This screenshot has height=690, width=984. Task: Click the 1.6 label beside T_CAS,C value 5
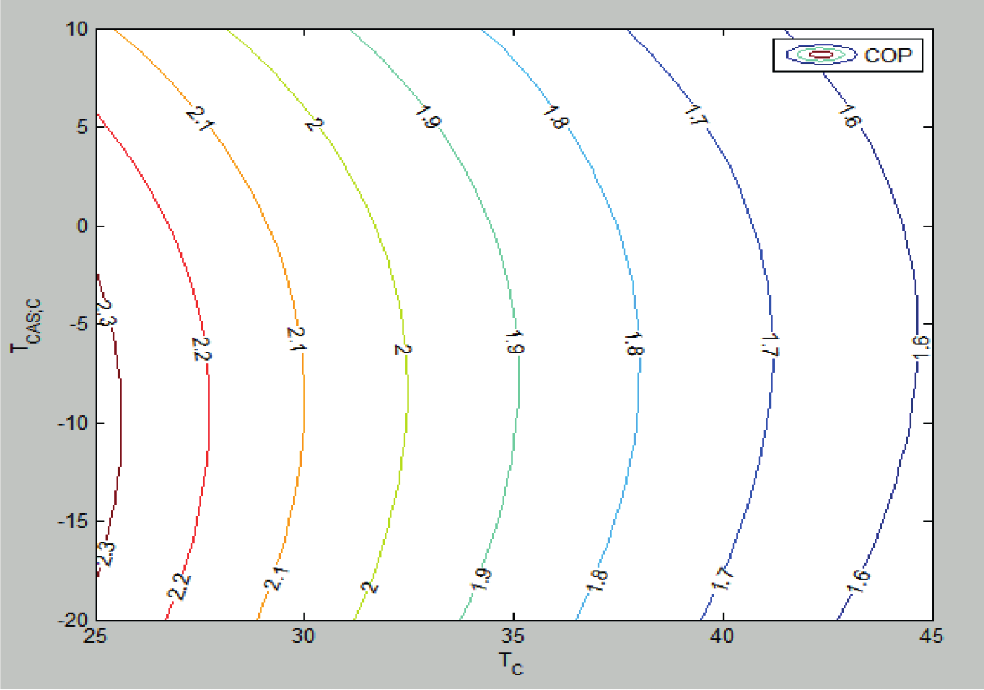(850, 116)
